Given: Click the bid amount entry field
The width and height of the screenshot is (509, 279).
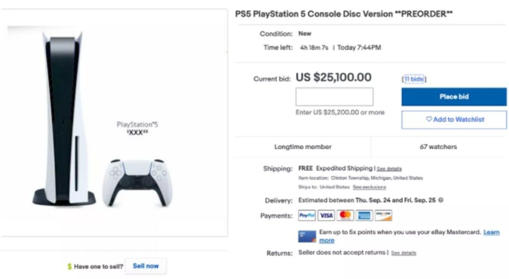Looking at the screenshot, I should pyautogui.click(x=334, y=96).
